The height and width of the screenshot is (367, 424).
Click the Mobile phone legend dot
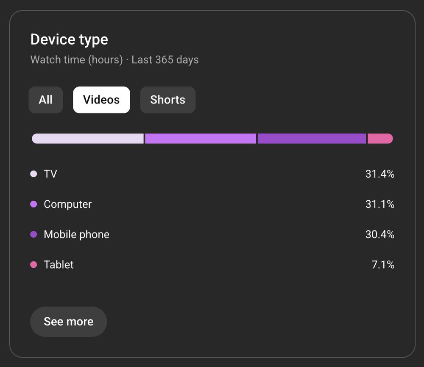pos(33,234)
